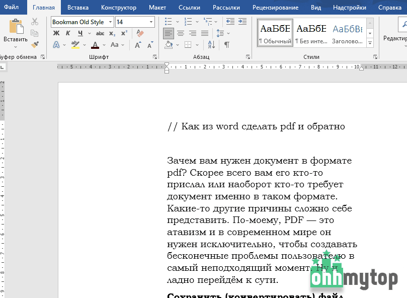Open Change Case (Аа) button
Image resolution: width=407 pixels, height=298 pixels.
(115, 45)
